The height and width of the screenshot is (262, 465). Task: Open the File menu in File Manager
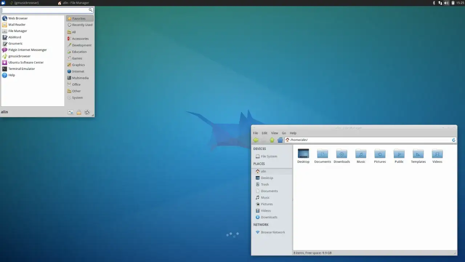point(255,133)
